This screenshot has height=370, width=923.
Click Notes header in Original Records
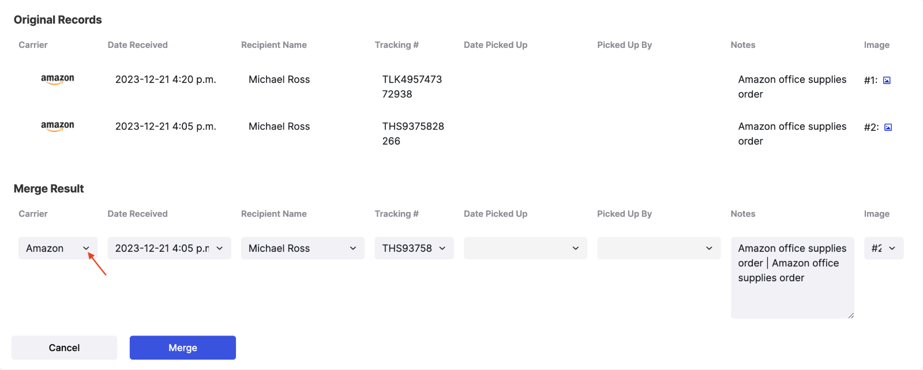pyautogui.click(x=743, y=45)
